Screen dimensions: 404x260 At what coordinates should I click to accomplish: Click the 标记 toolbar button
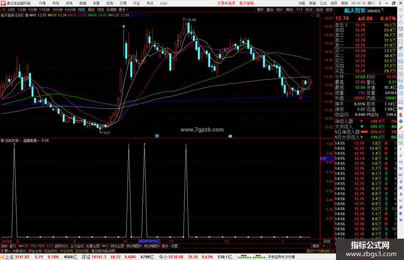point(309,10)
